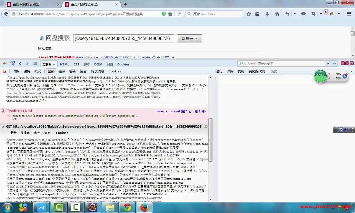This screenshot has height=213, width=355.
Task: Open dropdown arrow next to undo icon
Action: (x=295, y=14)
